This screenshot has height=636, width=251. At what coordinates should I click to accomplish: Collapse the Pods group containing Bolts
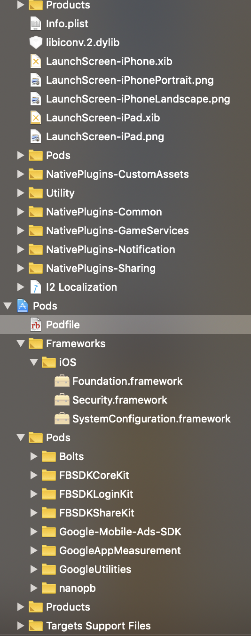pyautogui.click(x=20, y=437)
